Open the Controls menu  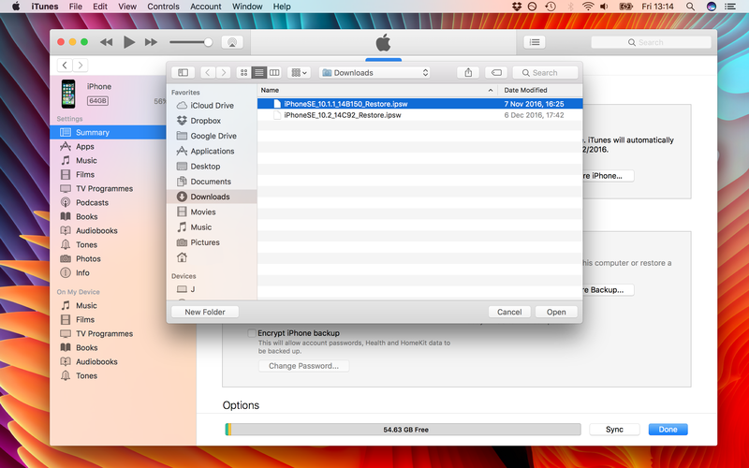click(x=163, y=7)
